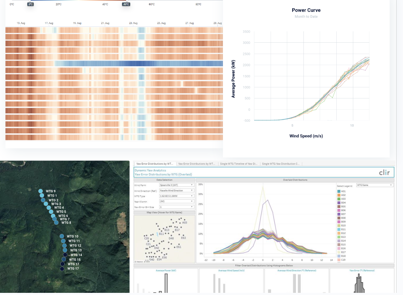Open the Single WTG Yaw Distribution tab

(281, 164)
